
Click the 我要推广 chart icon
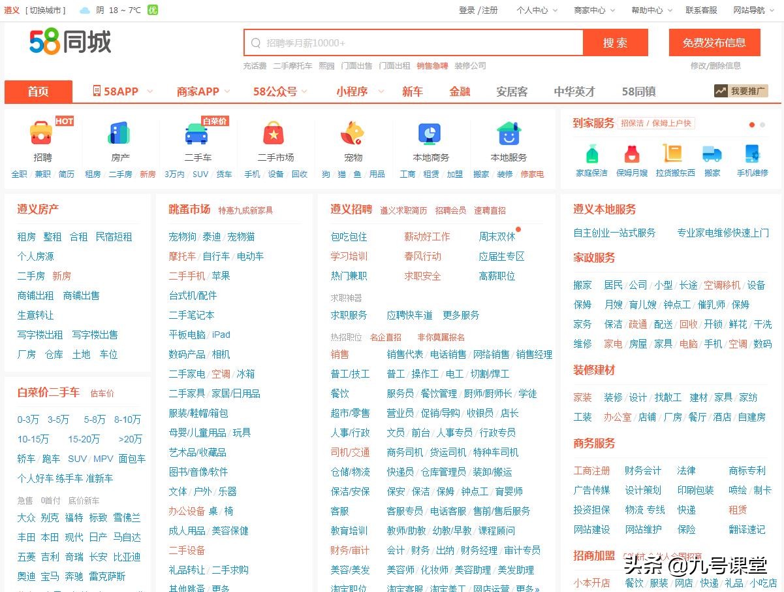tap(721, 91)
